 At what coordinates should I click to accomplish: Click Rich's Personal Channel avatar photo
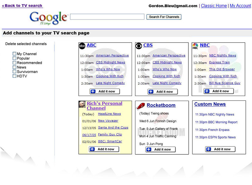[82, 104]
